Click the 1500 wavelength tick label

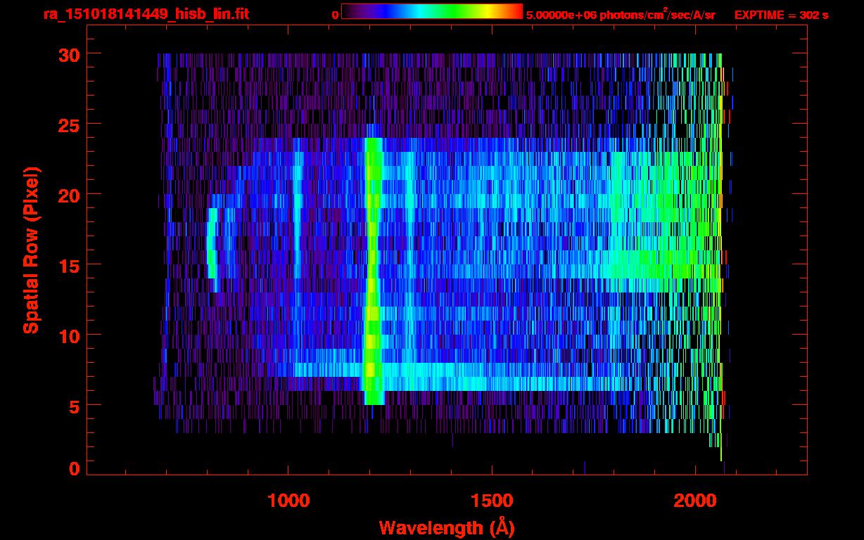[x=492, y=500]
